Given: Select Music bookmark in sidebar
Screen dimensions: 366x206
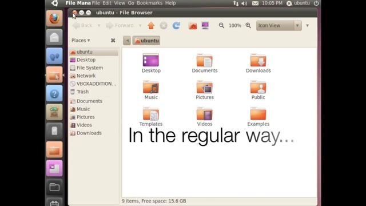Looking at the screenshot, I should point(94,109).
